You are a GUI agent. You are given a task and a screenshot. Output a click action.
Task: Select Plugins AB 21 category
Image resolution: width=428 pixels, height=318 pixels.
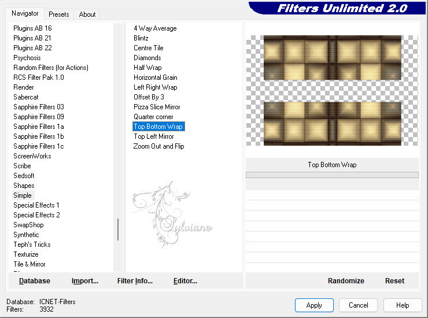pos(32,38)
